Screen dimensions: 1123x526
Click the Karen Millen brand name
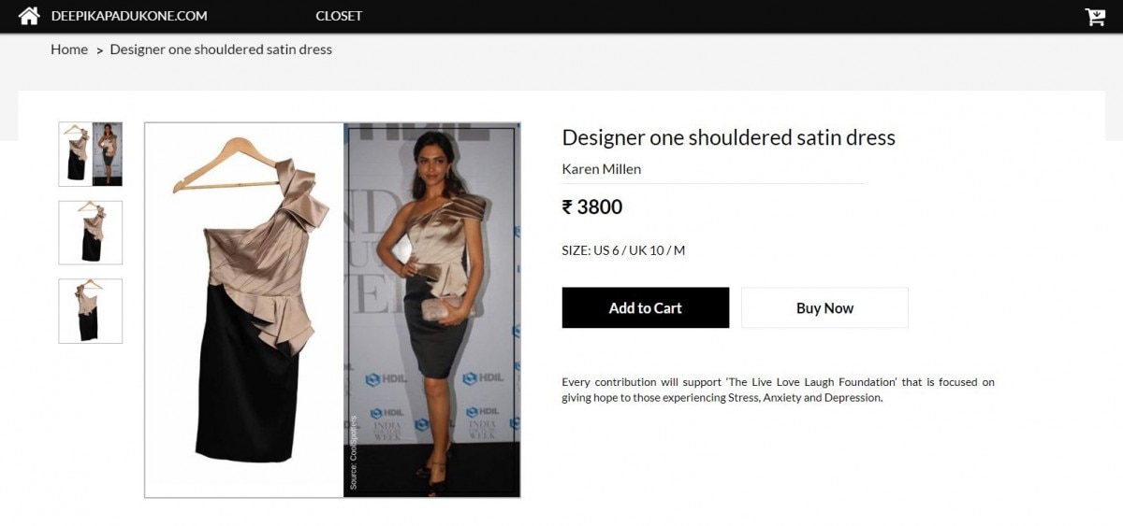click(602, 169)
